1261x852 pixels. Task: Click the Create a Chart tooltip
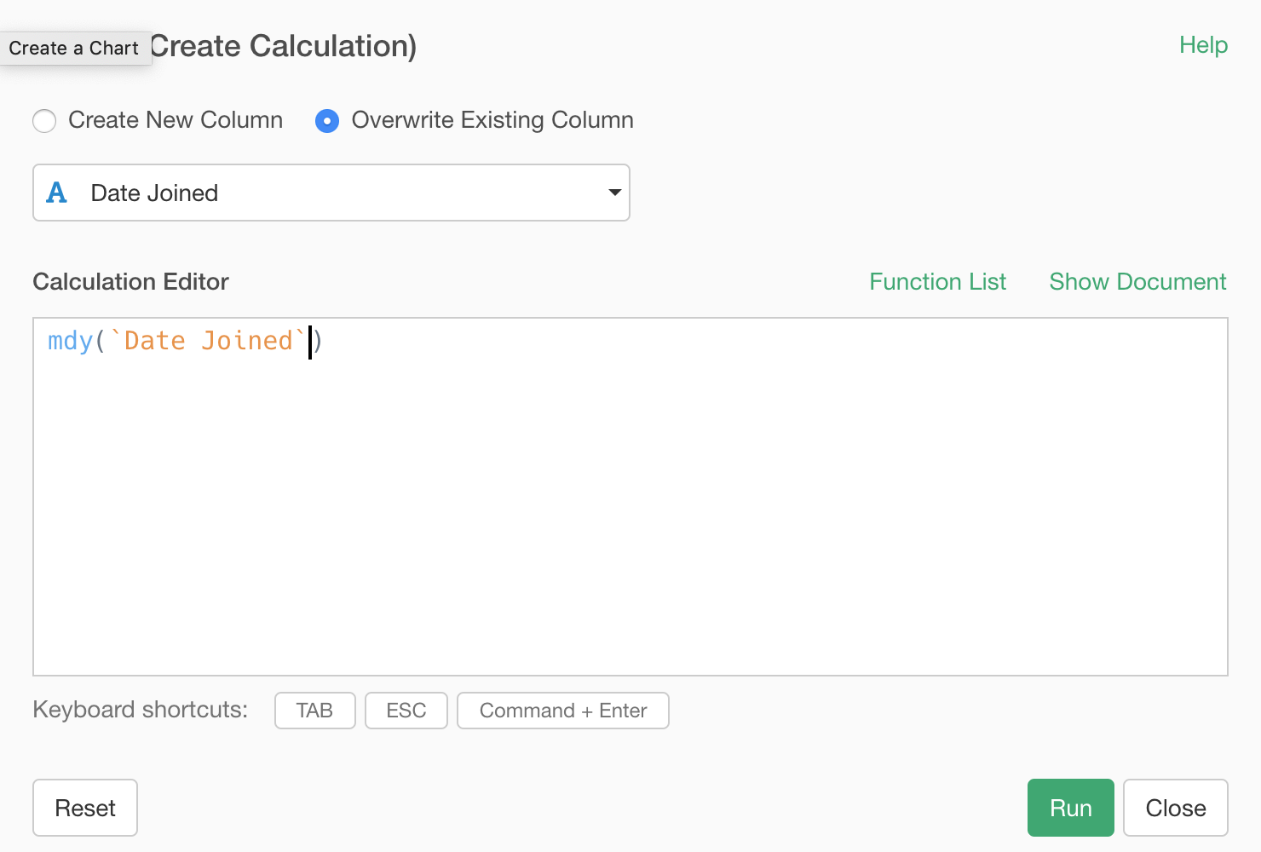tap(74, 49)
